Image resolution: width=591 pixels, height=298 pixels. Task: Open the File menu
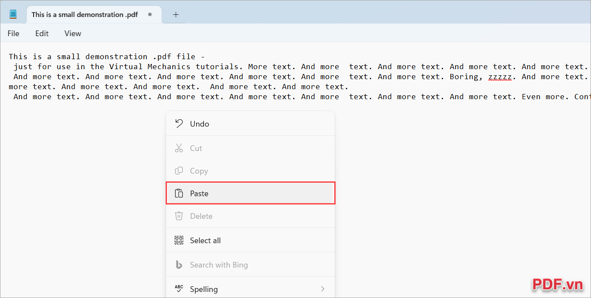14,33
